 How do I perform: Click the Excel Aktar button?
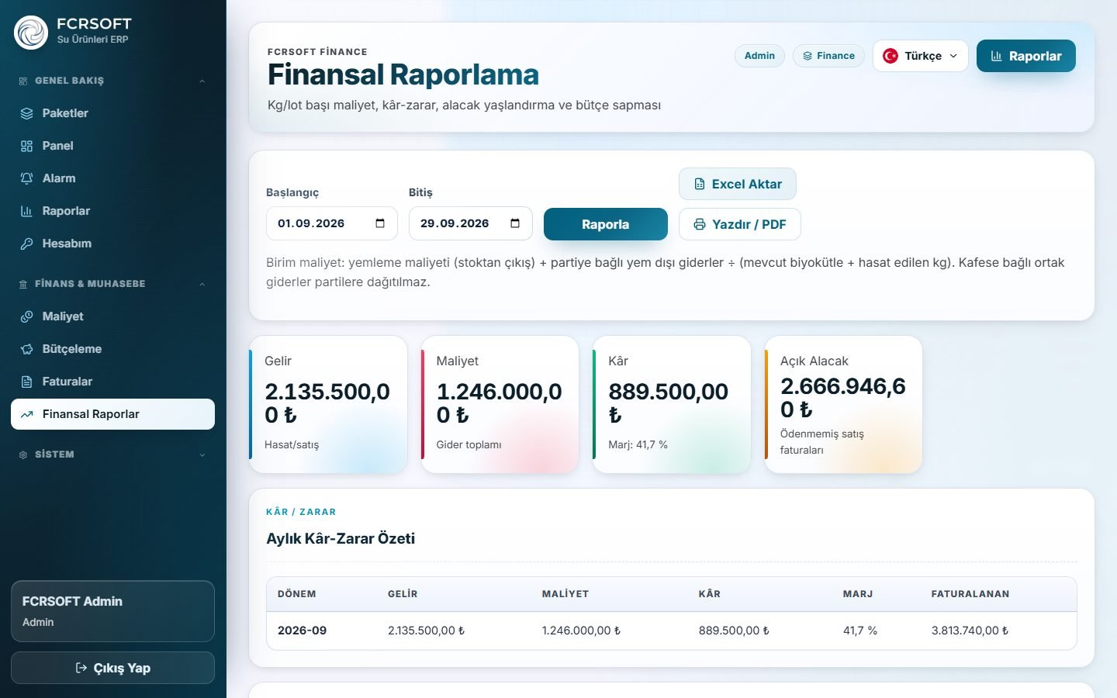737,184
